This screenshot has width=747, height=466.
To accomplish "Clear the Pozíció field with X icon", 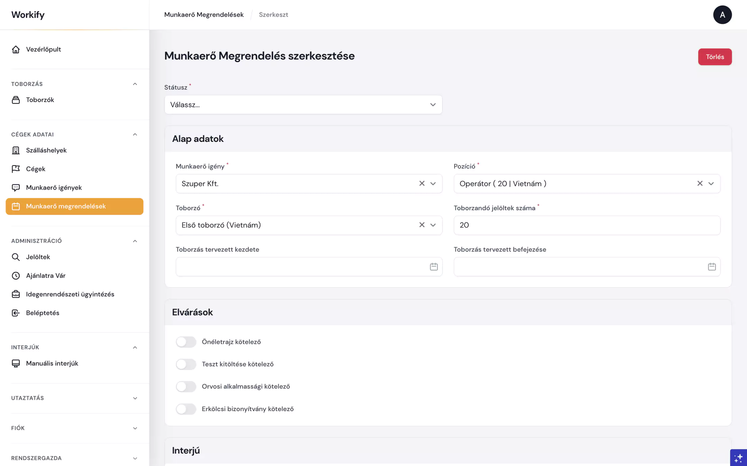I will 700,183.
